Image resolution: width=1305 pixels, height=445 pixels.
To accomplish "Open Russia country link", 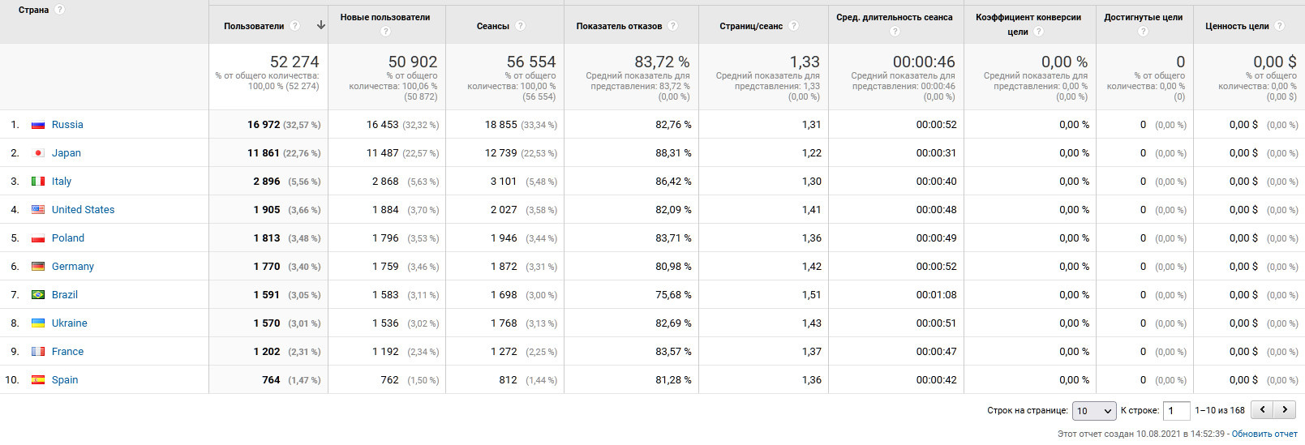I will pos(67,125).
